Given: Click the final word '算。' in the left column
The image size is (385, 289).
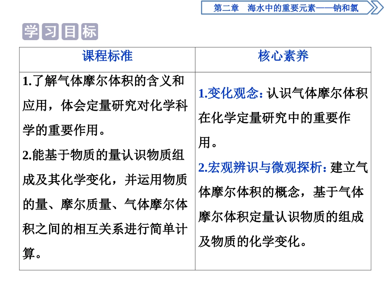Looking at the screenshot, I should [32, 254].
